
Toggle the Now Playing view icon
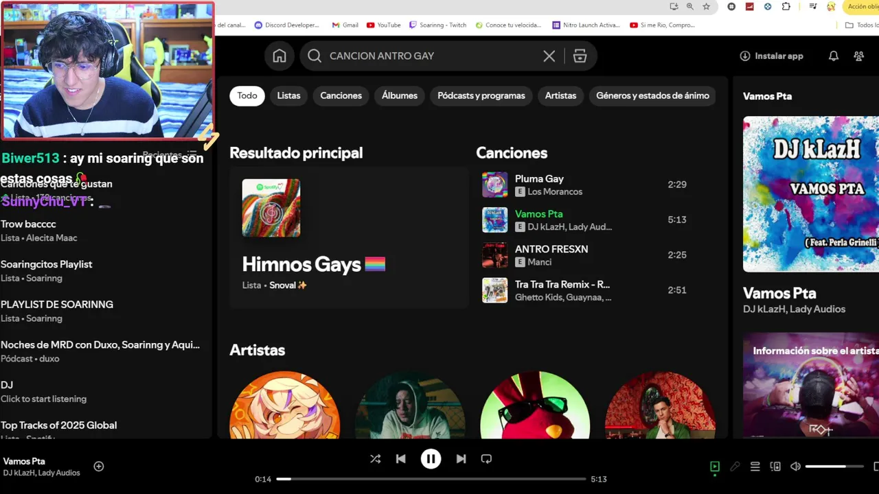715,467
